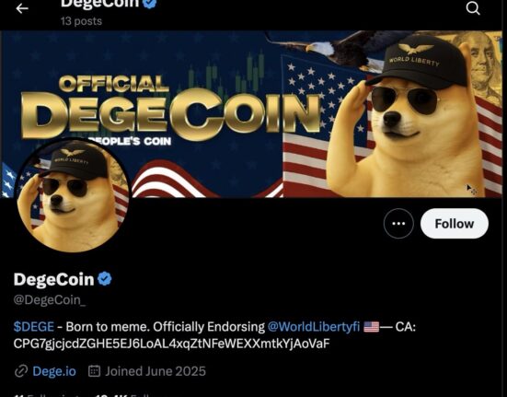Select the contract address text in bio
The image size is (507, 397).
(171, 344)
